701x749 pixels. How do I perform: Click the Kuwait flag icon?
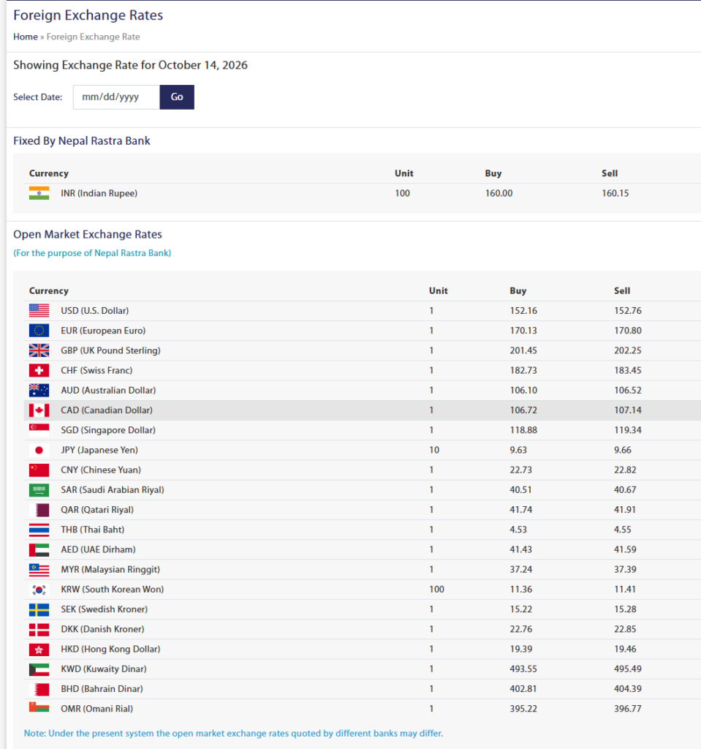click(x=39, y=669)
